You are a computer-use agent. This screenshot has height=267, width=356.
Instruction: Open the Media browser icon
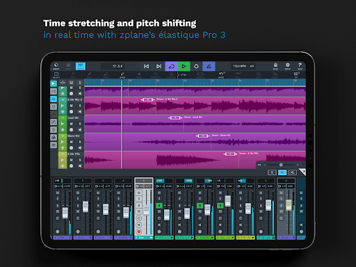(x=56, y=66)
